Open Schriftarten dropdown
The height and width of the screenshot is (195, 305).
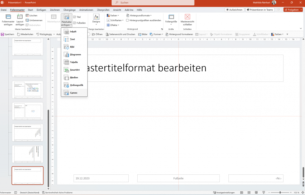[x=115, y=20]
